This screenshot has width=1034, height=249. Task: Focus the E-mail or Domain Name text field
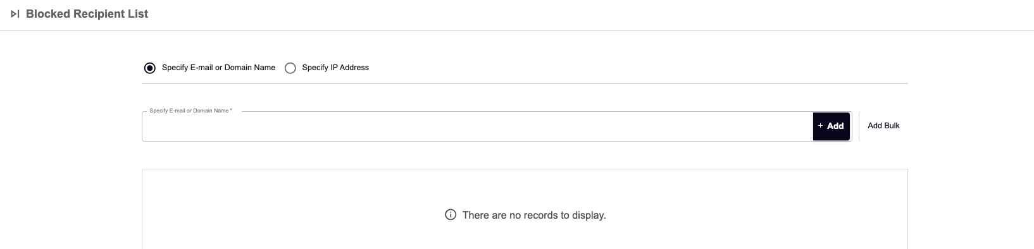[477, 126]
